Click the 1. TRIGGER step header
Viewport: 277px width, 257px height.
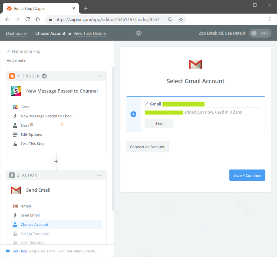click(56, 76)
